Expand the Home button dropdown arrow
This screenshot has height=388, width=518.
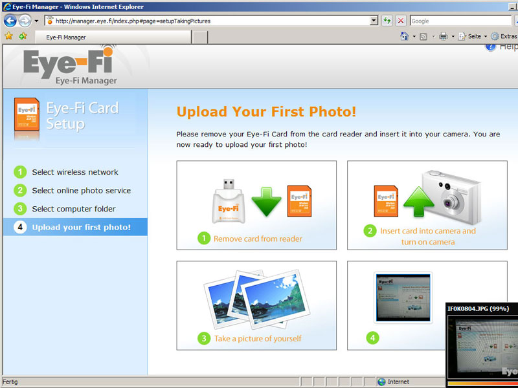[x=414, y=36]
